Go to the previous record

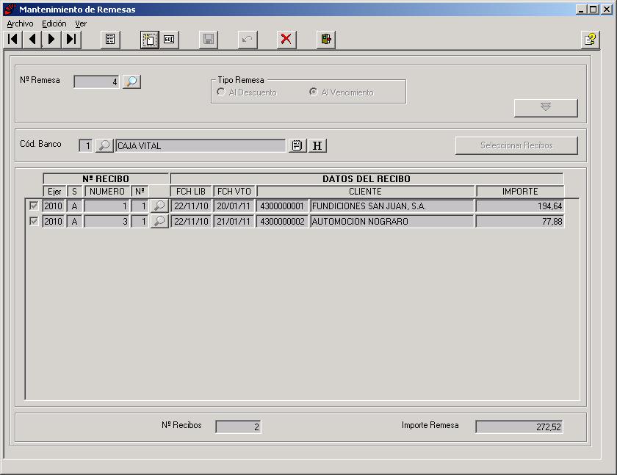(32, 40)
